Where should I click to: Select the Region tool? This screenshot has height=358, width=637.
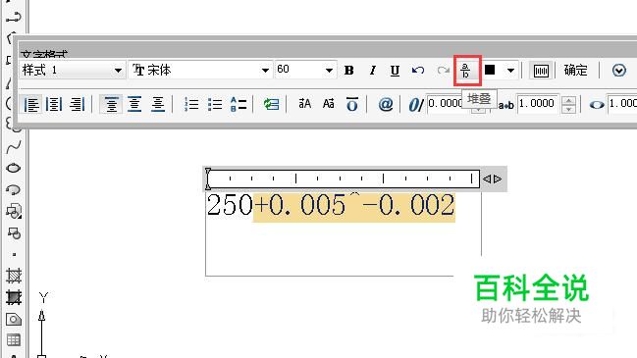14,320
